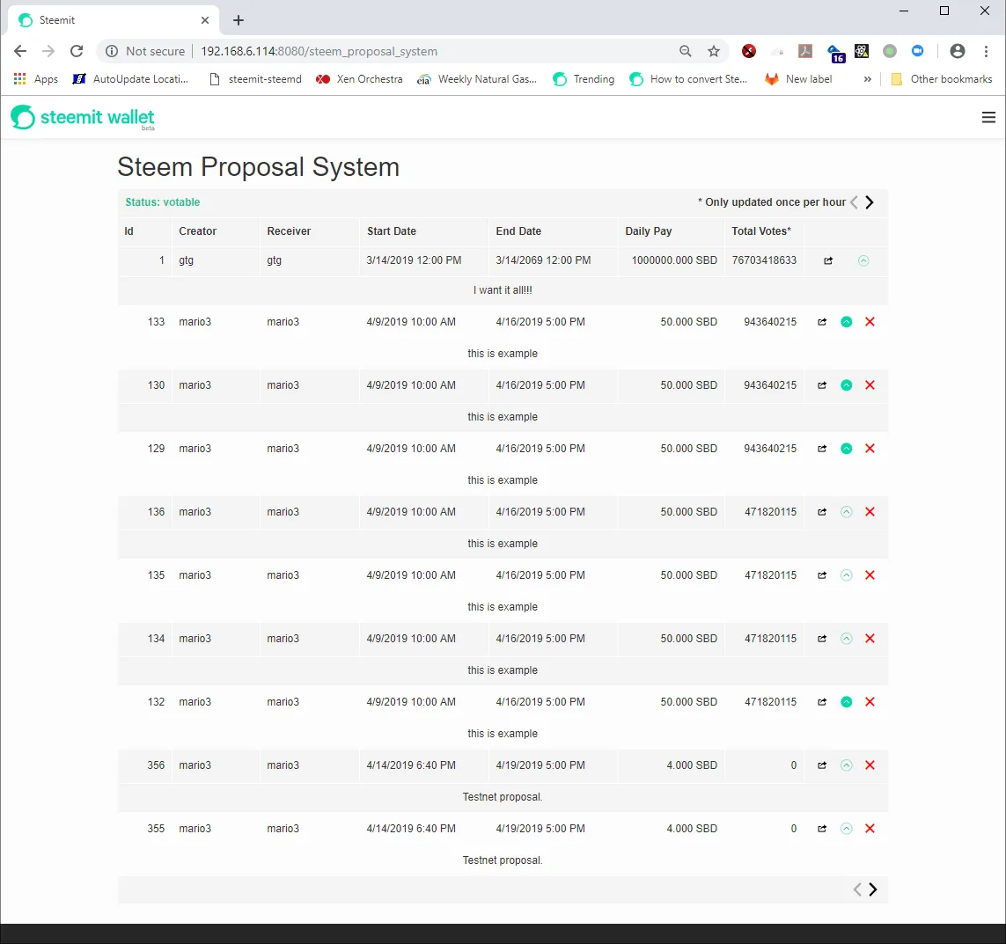1006x944 pixels.
Task: Go to next page using top chevron
Action: tap(870, 202)
